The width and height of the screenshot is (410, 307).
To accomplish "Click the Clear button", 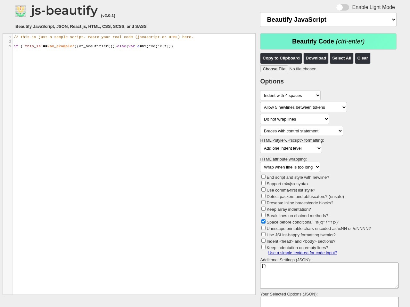I will click(363, 58).
